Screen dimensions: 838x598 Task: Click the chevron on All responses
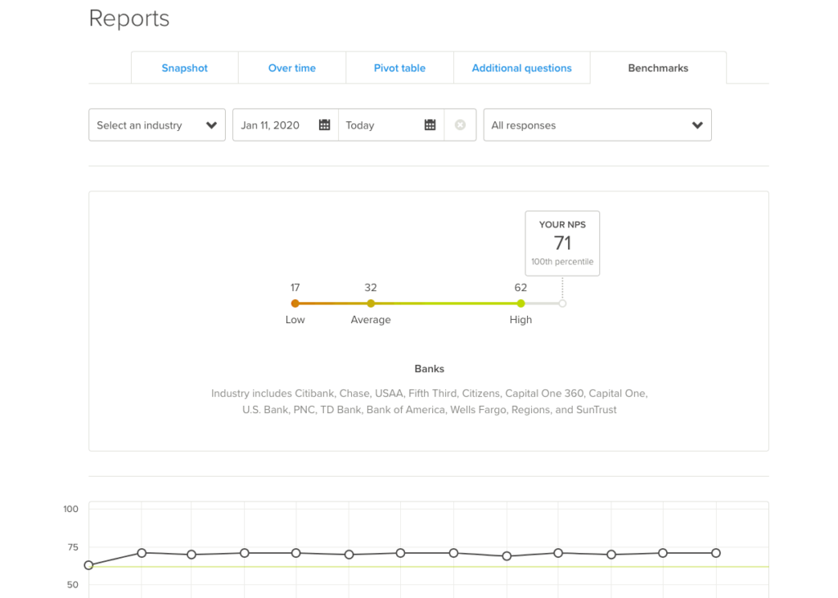point(697,124)
